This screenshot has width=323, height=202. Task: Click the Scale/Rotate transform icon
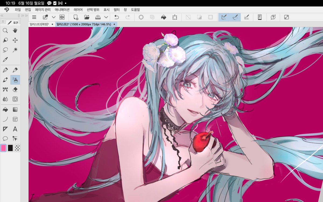point(175,17)
